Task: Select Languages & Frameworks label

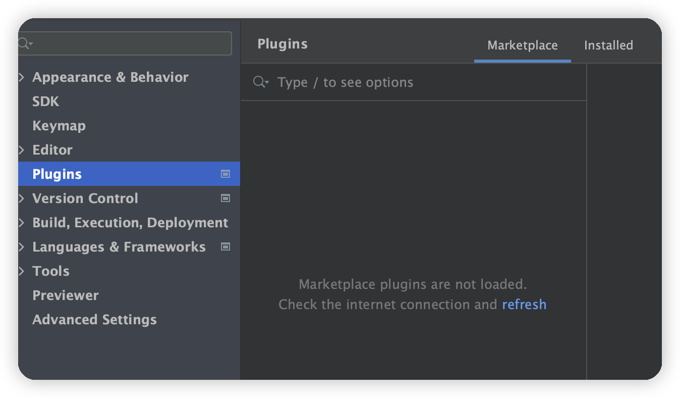Action: pyautogui.click(x=119, y=247)
